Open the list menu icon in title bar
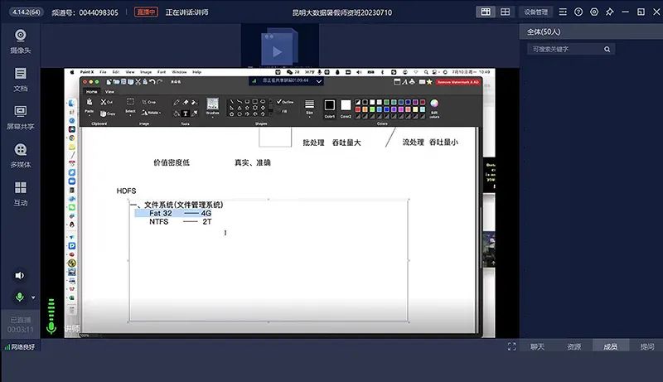Image resolution: width=663 pixels, height=382 pixels. click(x=563, y=12)
